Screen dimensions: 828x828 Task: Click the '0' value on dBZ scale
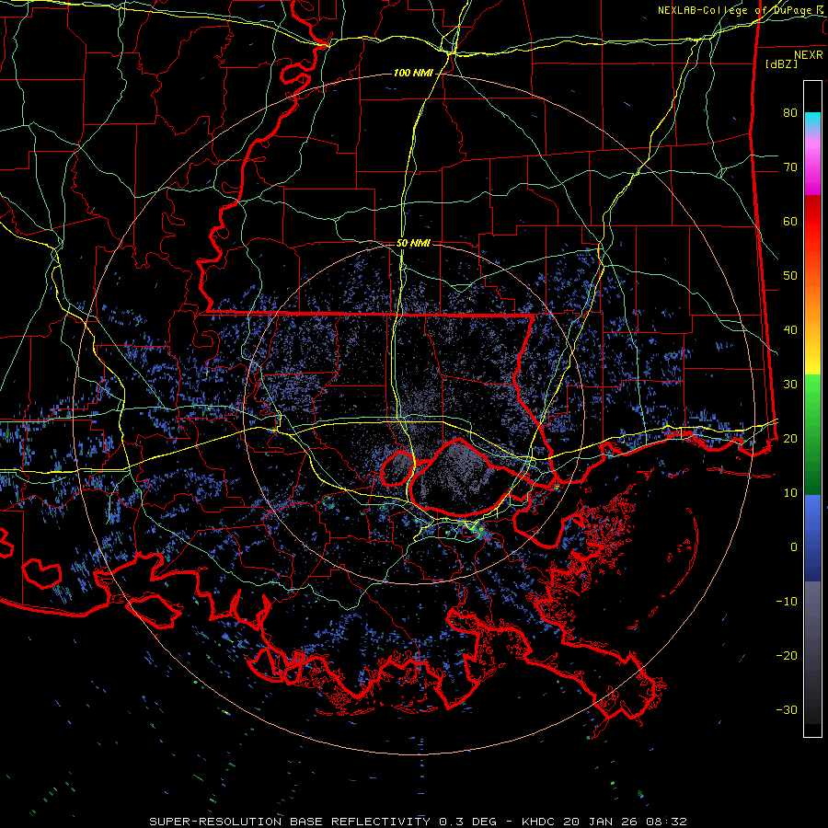point(794,547)
